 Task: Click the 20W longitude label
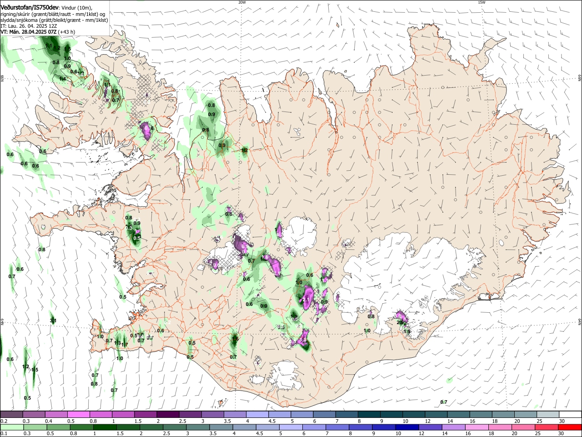click(x=242, y=2)
